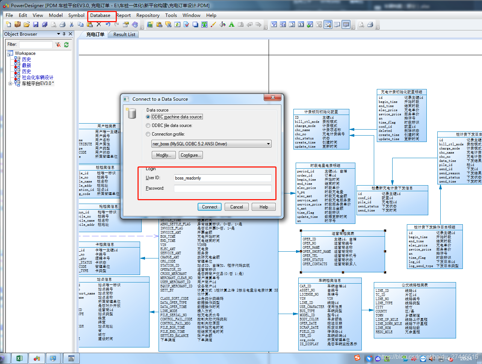The width and height of the screenshot is (482, 364).
Task: Select the 历史 workspace item at top
Action: [x=26, y=59]
